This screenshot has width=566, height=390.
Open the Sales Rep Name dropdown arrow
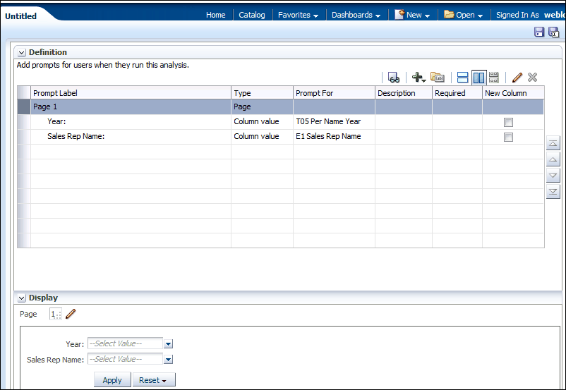(168, 360)
